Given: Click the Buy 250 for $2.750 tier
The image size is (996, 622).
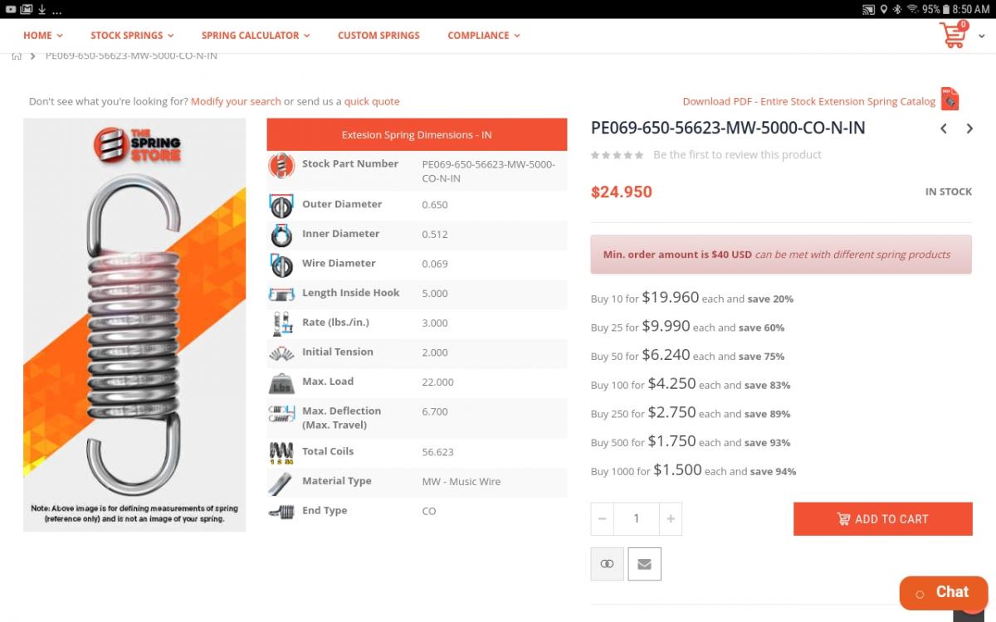Looking at the screenshot, I should [691, 413].
